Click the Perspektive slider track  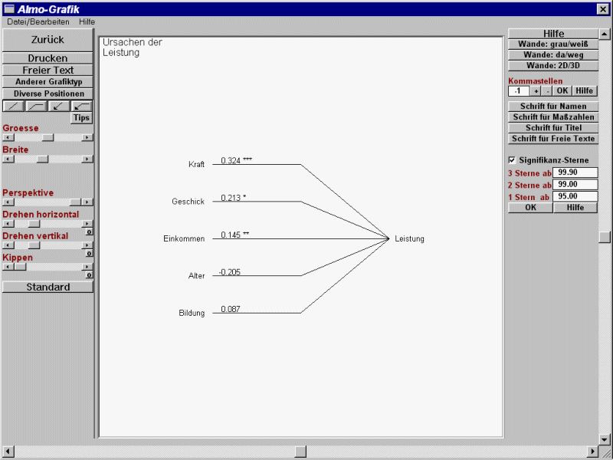pyautogui.click(x=38, y=202)
